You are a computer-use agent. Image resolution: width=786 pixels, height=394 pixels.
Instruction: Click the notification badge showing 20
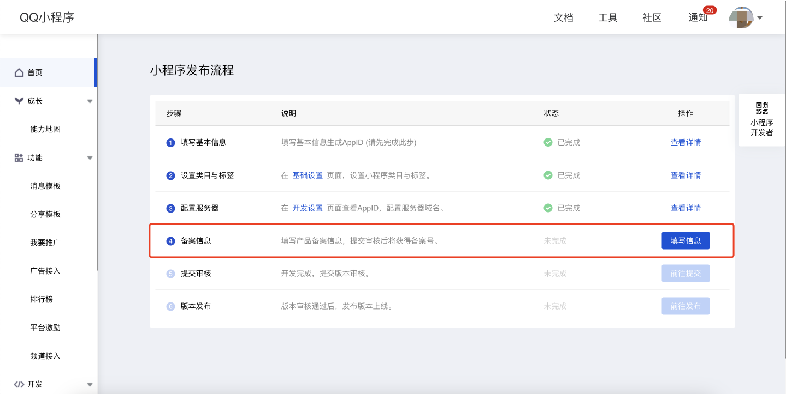710,10
